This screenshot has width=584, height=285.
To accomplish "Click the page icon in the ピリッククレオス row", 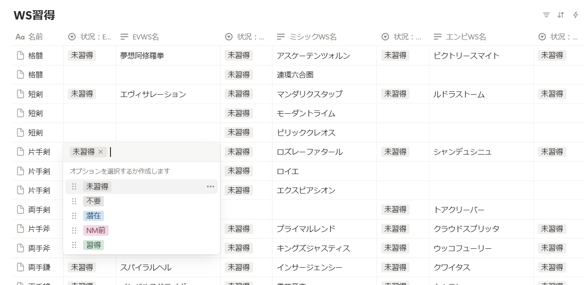I will 20,133.
